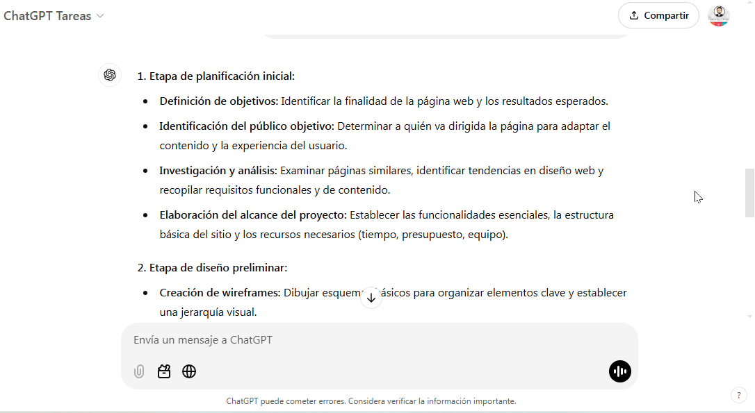Click the ChatGPT Tareas model title
This screenshot has height=413, width=755.
pyautogui.click(x=47, y=16)
